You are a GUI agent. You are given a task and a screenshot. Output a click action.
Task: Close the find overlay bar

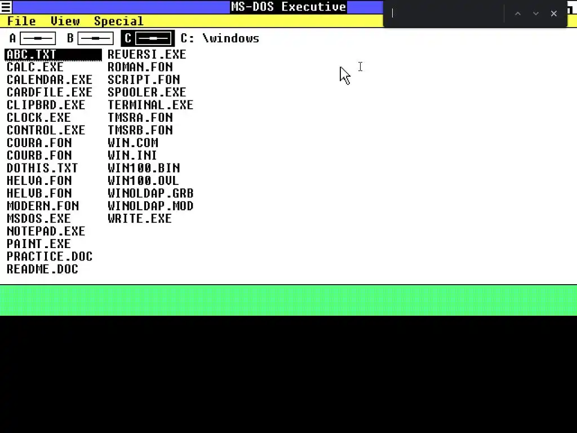(x=554, y=14)
